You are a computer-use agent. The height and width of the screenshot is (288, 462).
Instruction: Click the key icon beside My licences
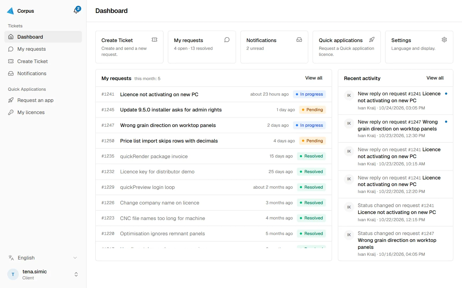coord(11,112)
